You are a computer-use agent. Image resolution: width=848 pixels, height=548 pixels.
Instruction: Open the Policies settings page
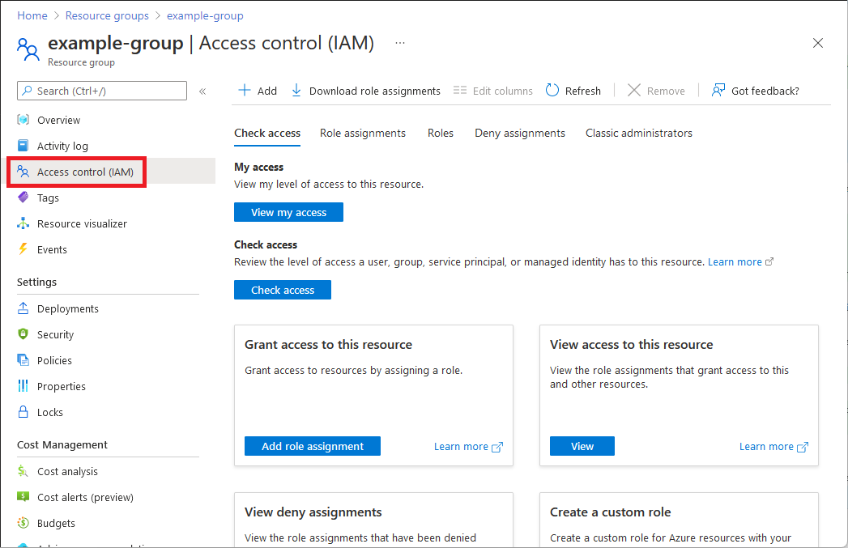point(55,360)
